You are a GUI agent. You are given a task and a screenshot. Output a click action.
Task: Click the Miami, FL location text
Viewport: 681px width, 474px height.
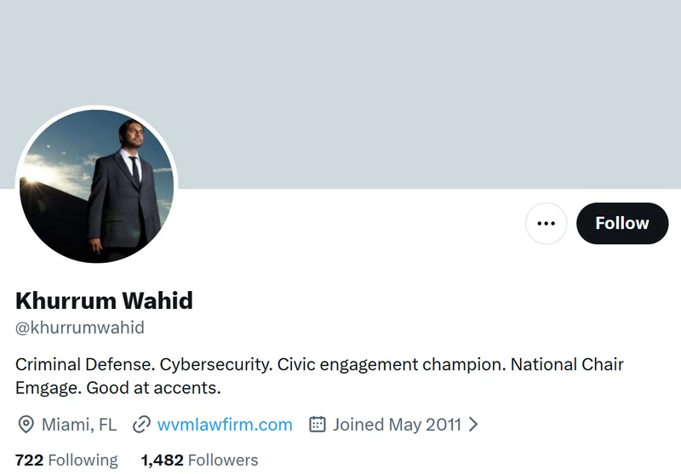(x=79, y=424)
